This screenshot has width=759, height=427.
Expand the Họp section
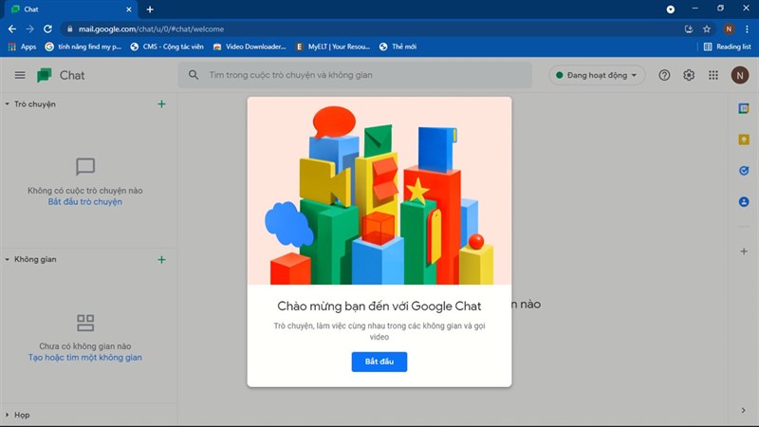(8, 415)
